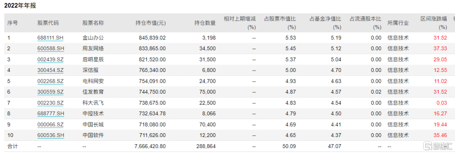The image size is (455, 153).
Task: Open stock code link 688777.SH
Action: (x=51, y=113)
